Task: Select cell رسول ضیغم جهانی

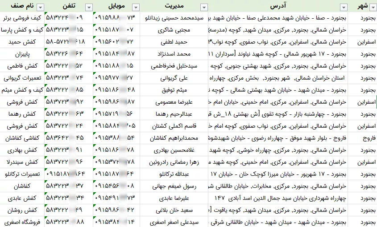Action: (x=174, y=186)
